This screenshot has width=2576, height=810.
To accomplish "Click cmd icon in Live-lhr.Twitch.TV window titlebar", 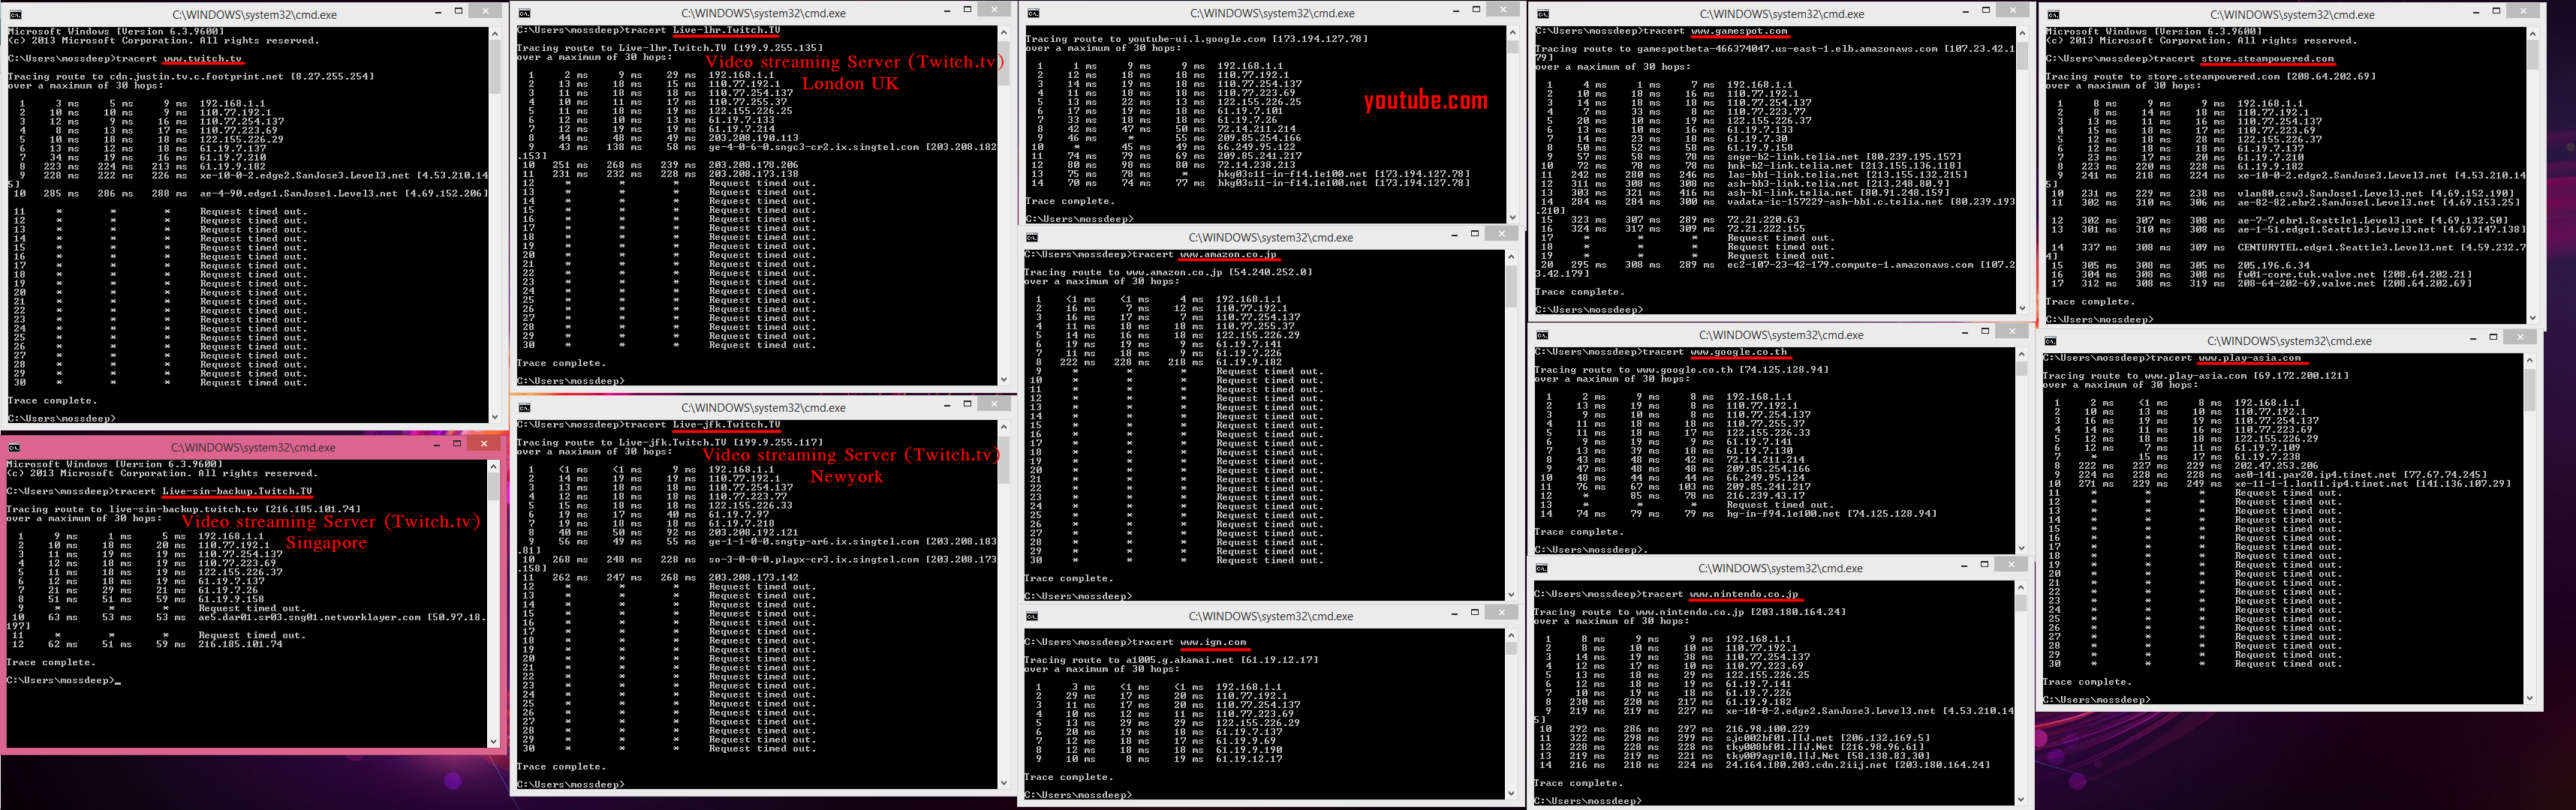I will [524, 14].
